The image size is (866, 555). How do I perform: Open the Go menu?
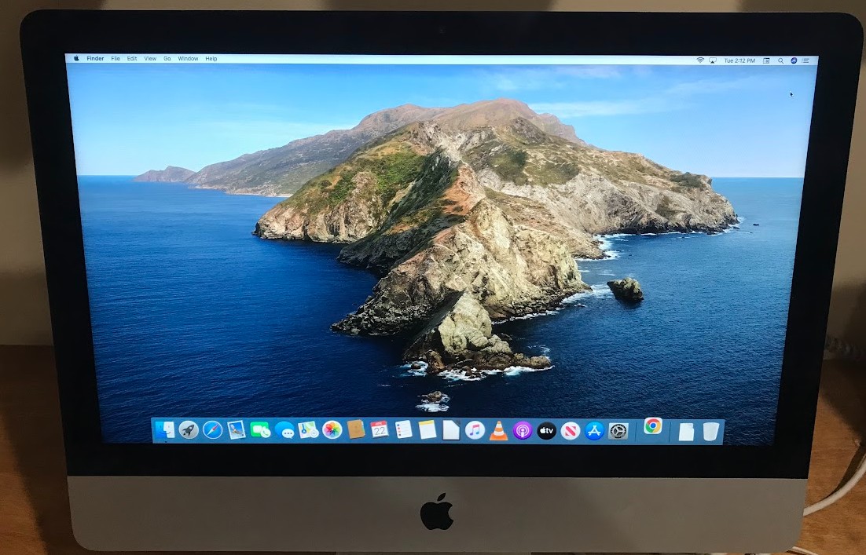tap(167, 58)
